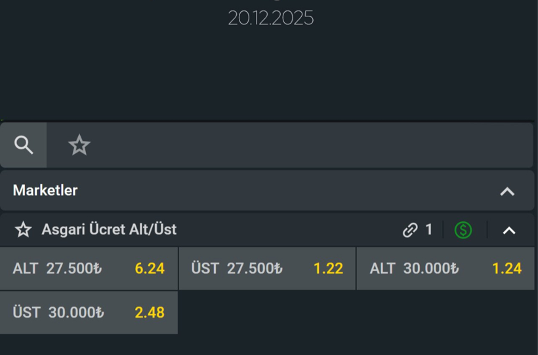Click the green dollar cash-out icon
The height and width of the screenshot is (355, 538).
[463, 230]
